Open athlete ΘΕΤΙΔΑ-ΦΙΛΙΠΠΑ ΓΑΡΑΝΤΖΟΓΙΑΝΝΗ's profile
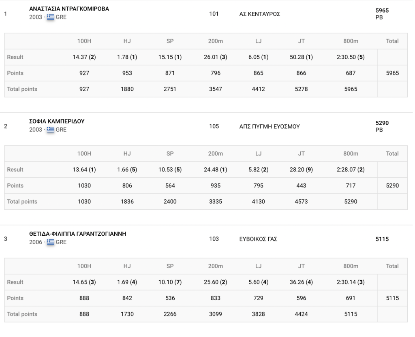This screenshot has width=415, height=337. (77, 234)
